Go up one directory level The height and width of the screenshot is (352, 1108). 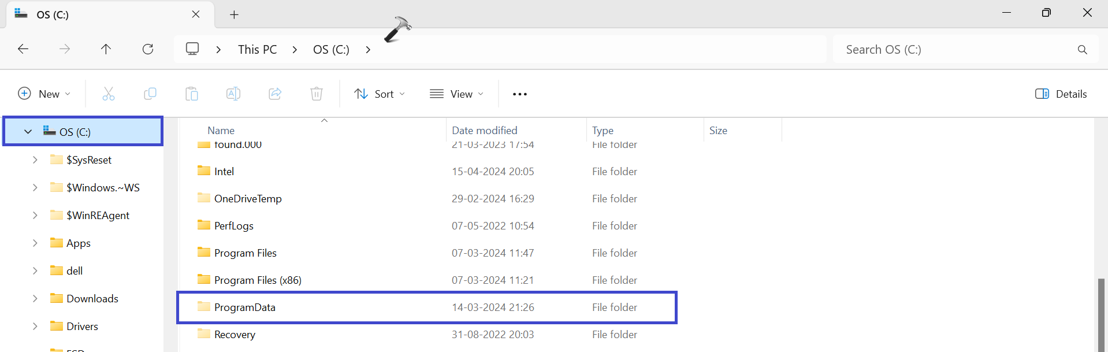pos(106,49)
